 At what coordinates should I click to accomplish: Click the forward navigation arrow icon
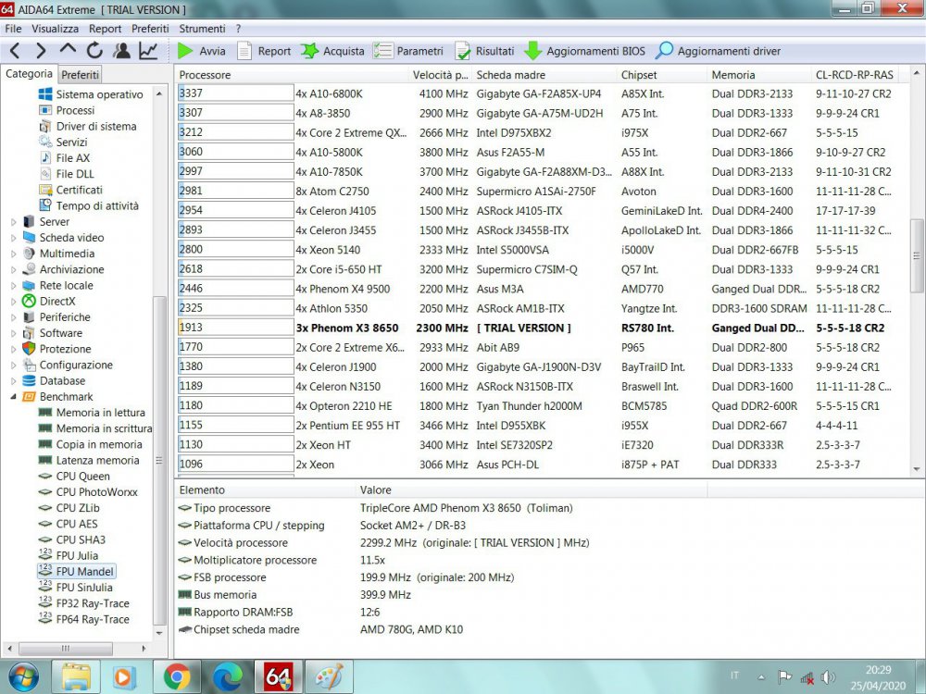(x=42, y=51)
